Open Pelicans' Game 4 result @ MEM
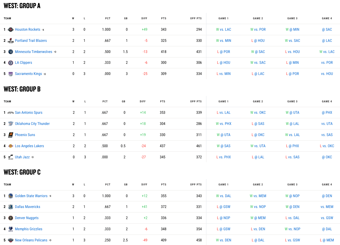Viewport: 340px width, 245px height. tap(327, 240)
